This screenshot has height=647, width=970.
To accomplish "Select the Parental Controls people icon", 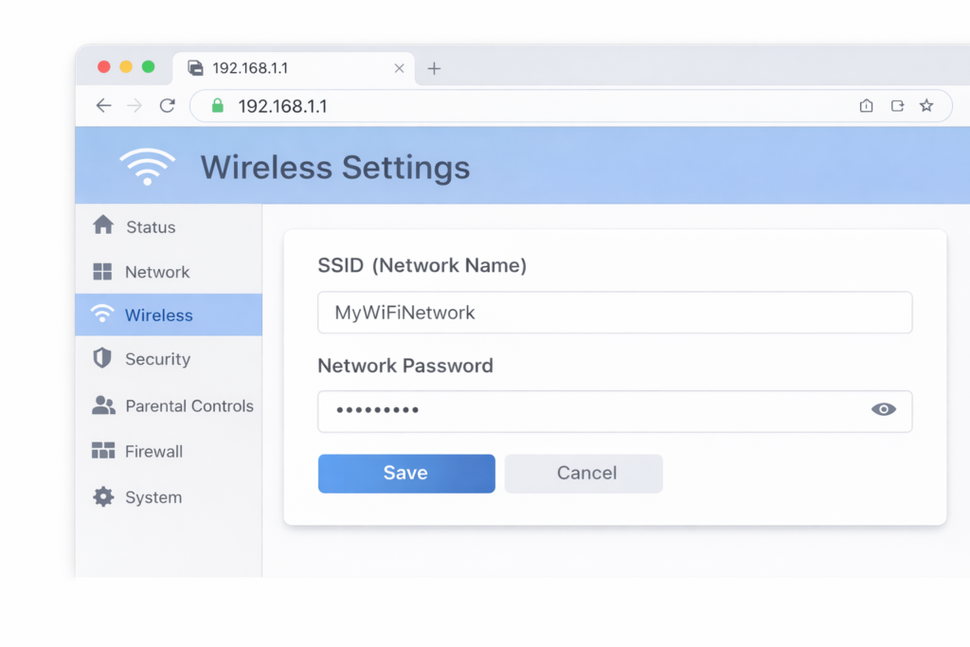I will click(104, 405).
